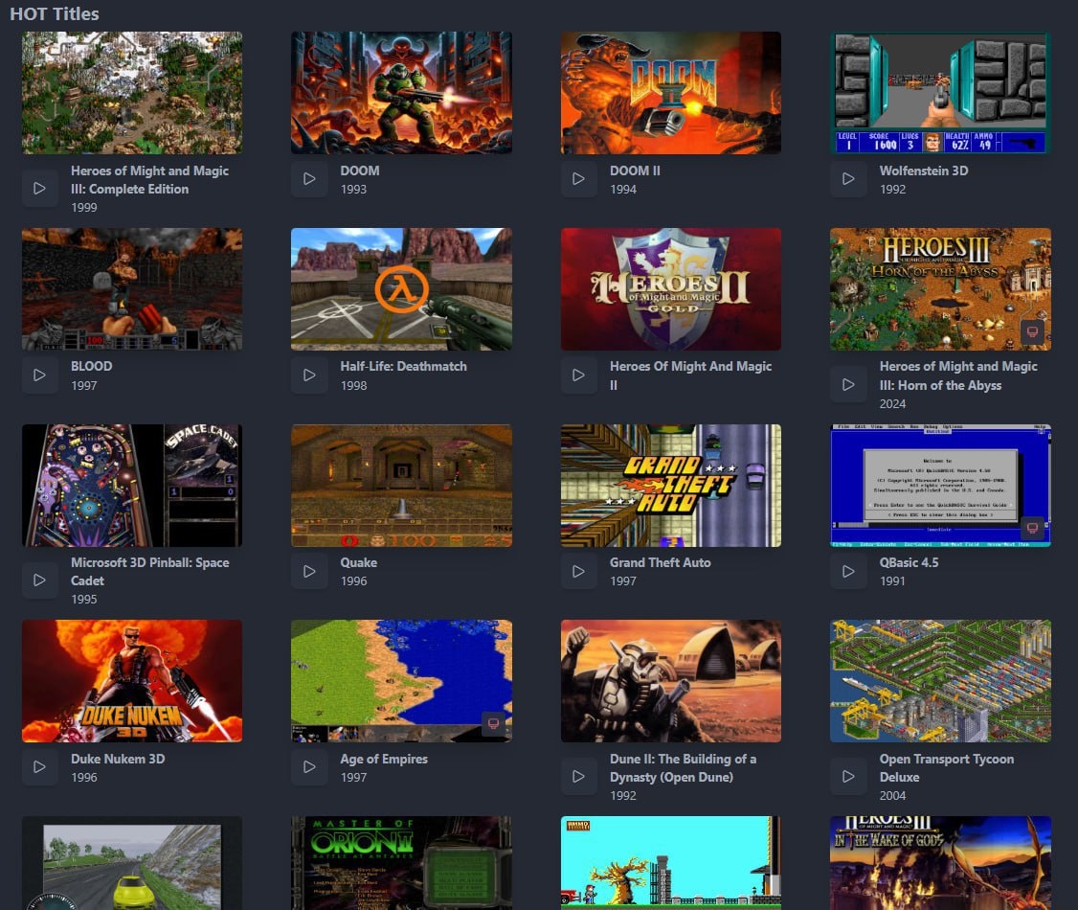The height and width of the screenshot is (910, 1078).
Task: Open the Dune II cover artwork
Action: (671, 681)
